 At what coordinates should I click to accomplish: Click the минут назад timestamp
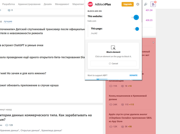point(6,110)
